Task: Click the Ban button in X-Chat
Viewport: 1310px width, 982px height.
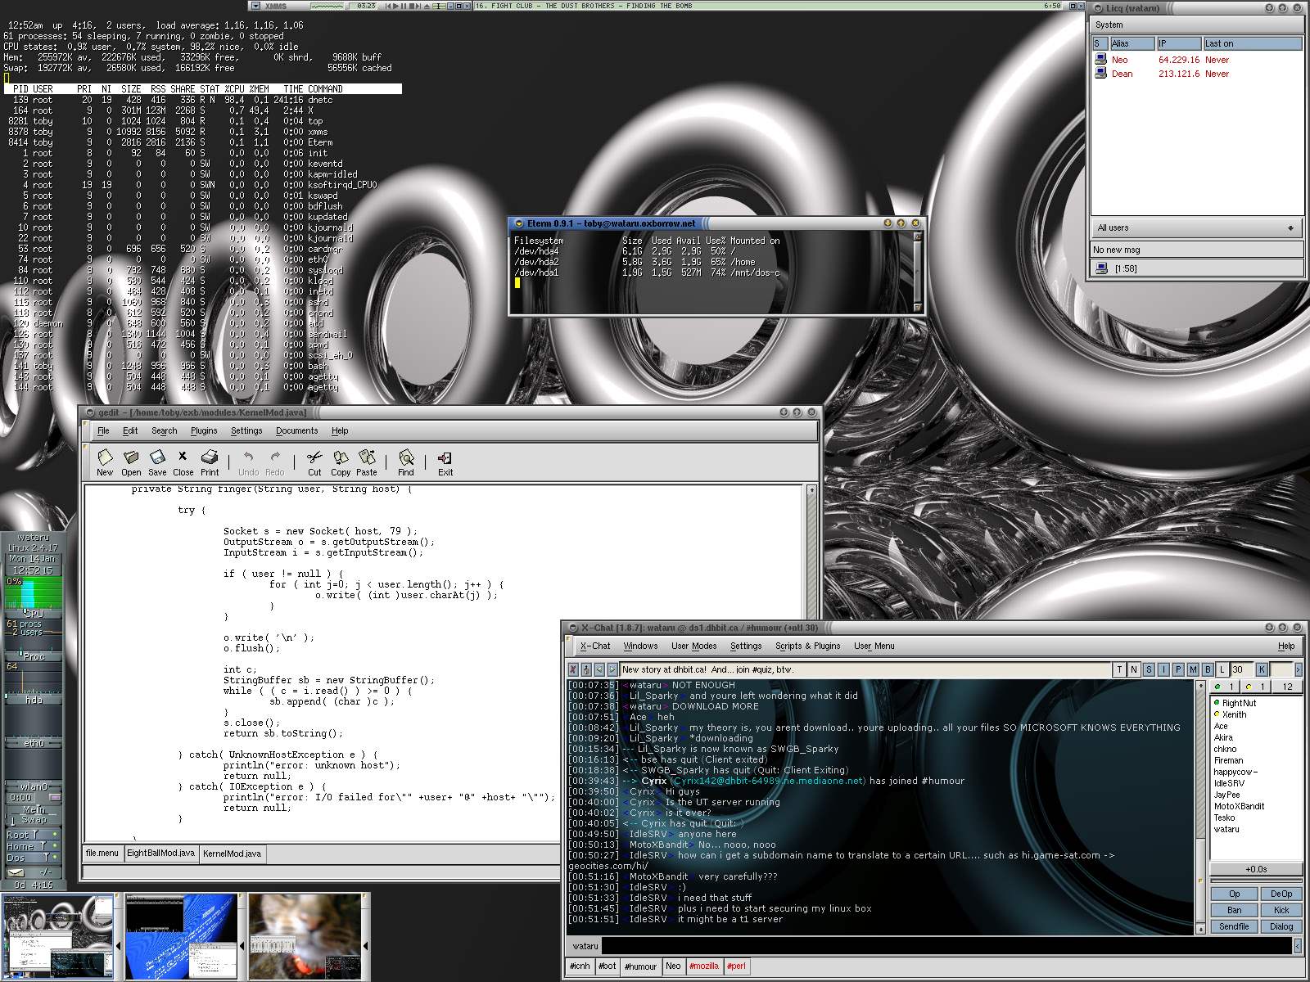Action: click(x=1235, y=911)
